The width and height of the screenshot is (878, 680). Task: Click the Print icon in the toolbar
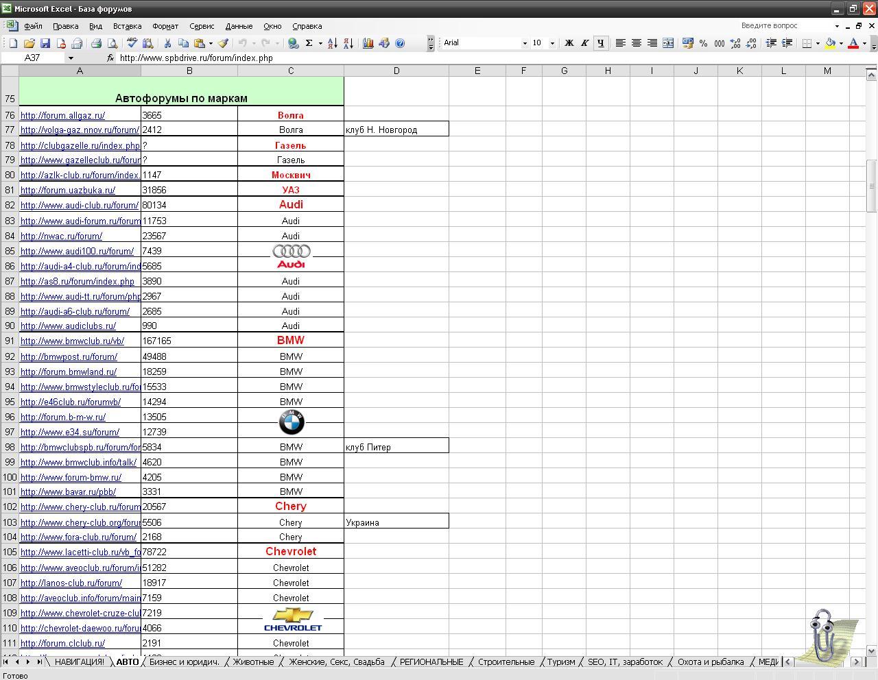point(96,43)
